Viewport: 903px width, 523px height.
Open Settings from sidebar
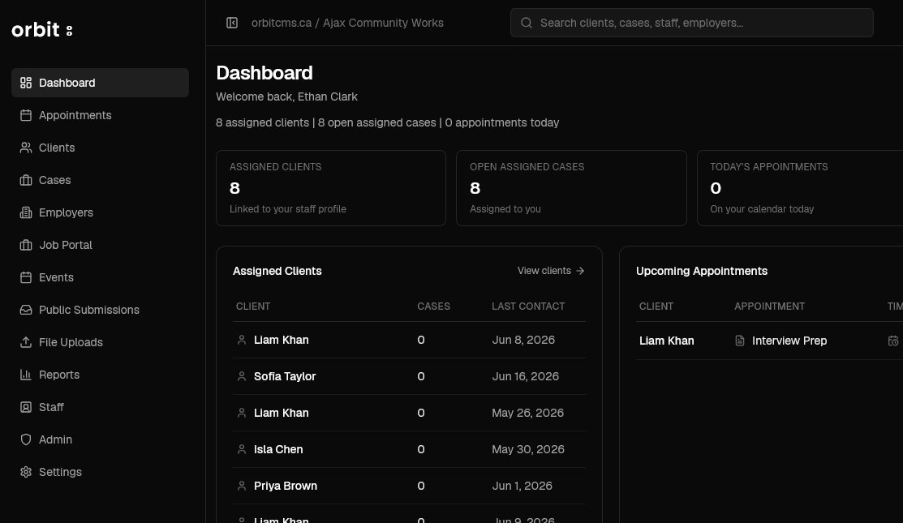click(101, 472)
